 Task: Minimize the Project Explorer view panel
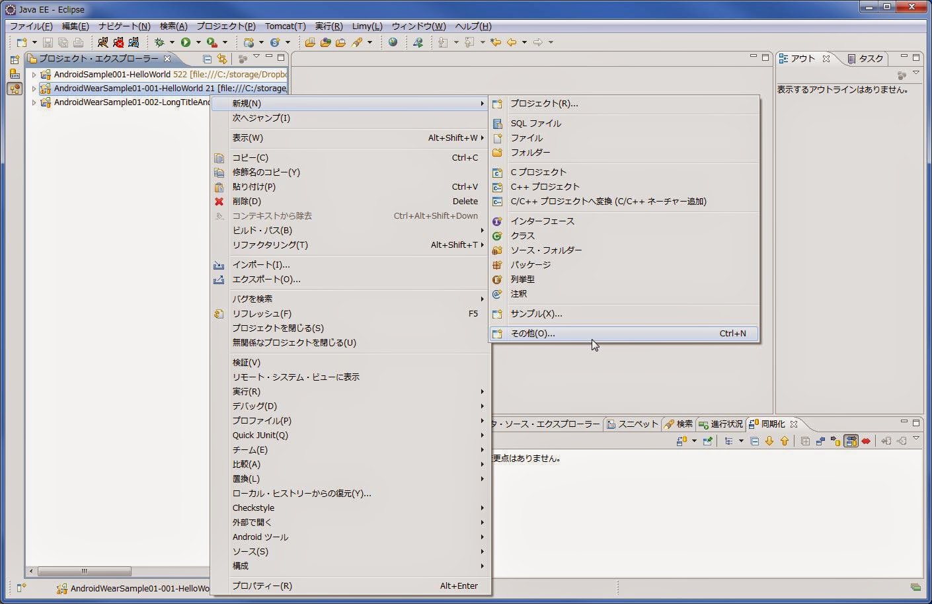[x=269, y=57]
